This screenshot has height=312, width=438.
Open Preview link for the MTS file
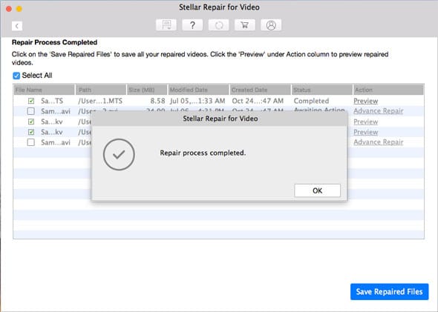click(366, 101)
